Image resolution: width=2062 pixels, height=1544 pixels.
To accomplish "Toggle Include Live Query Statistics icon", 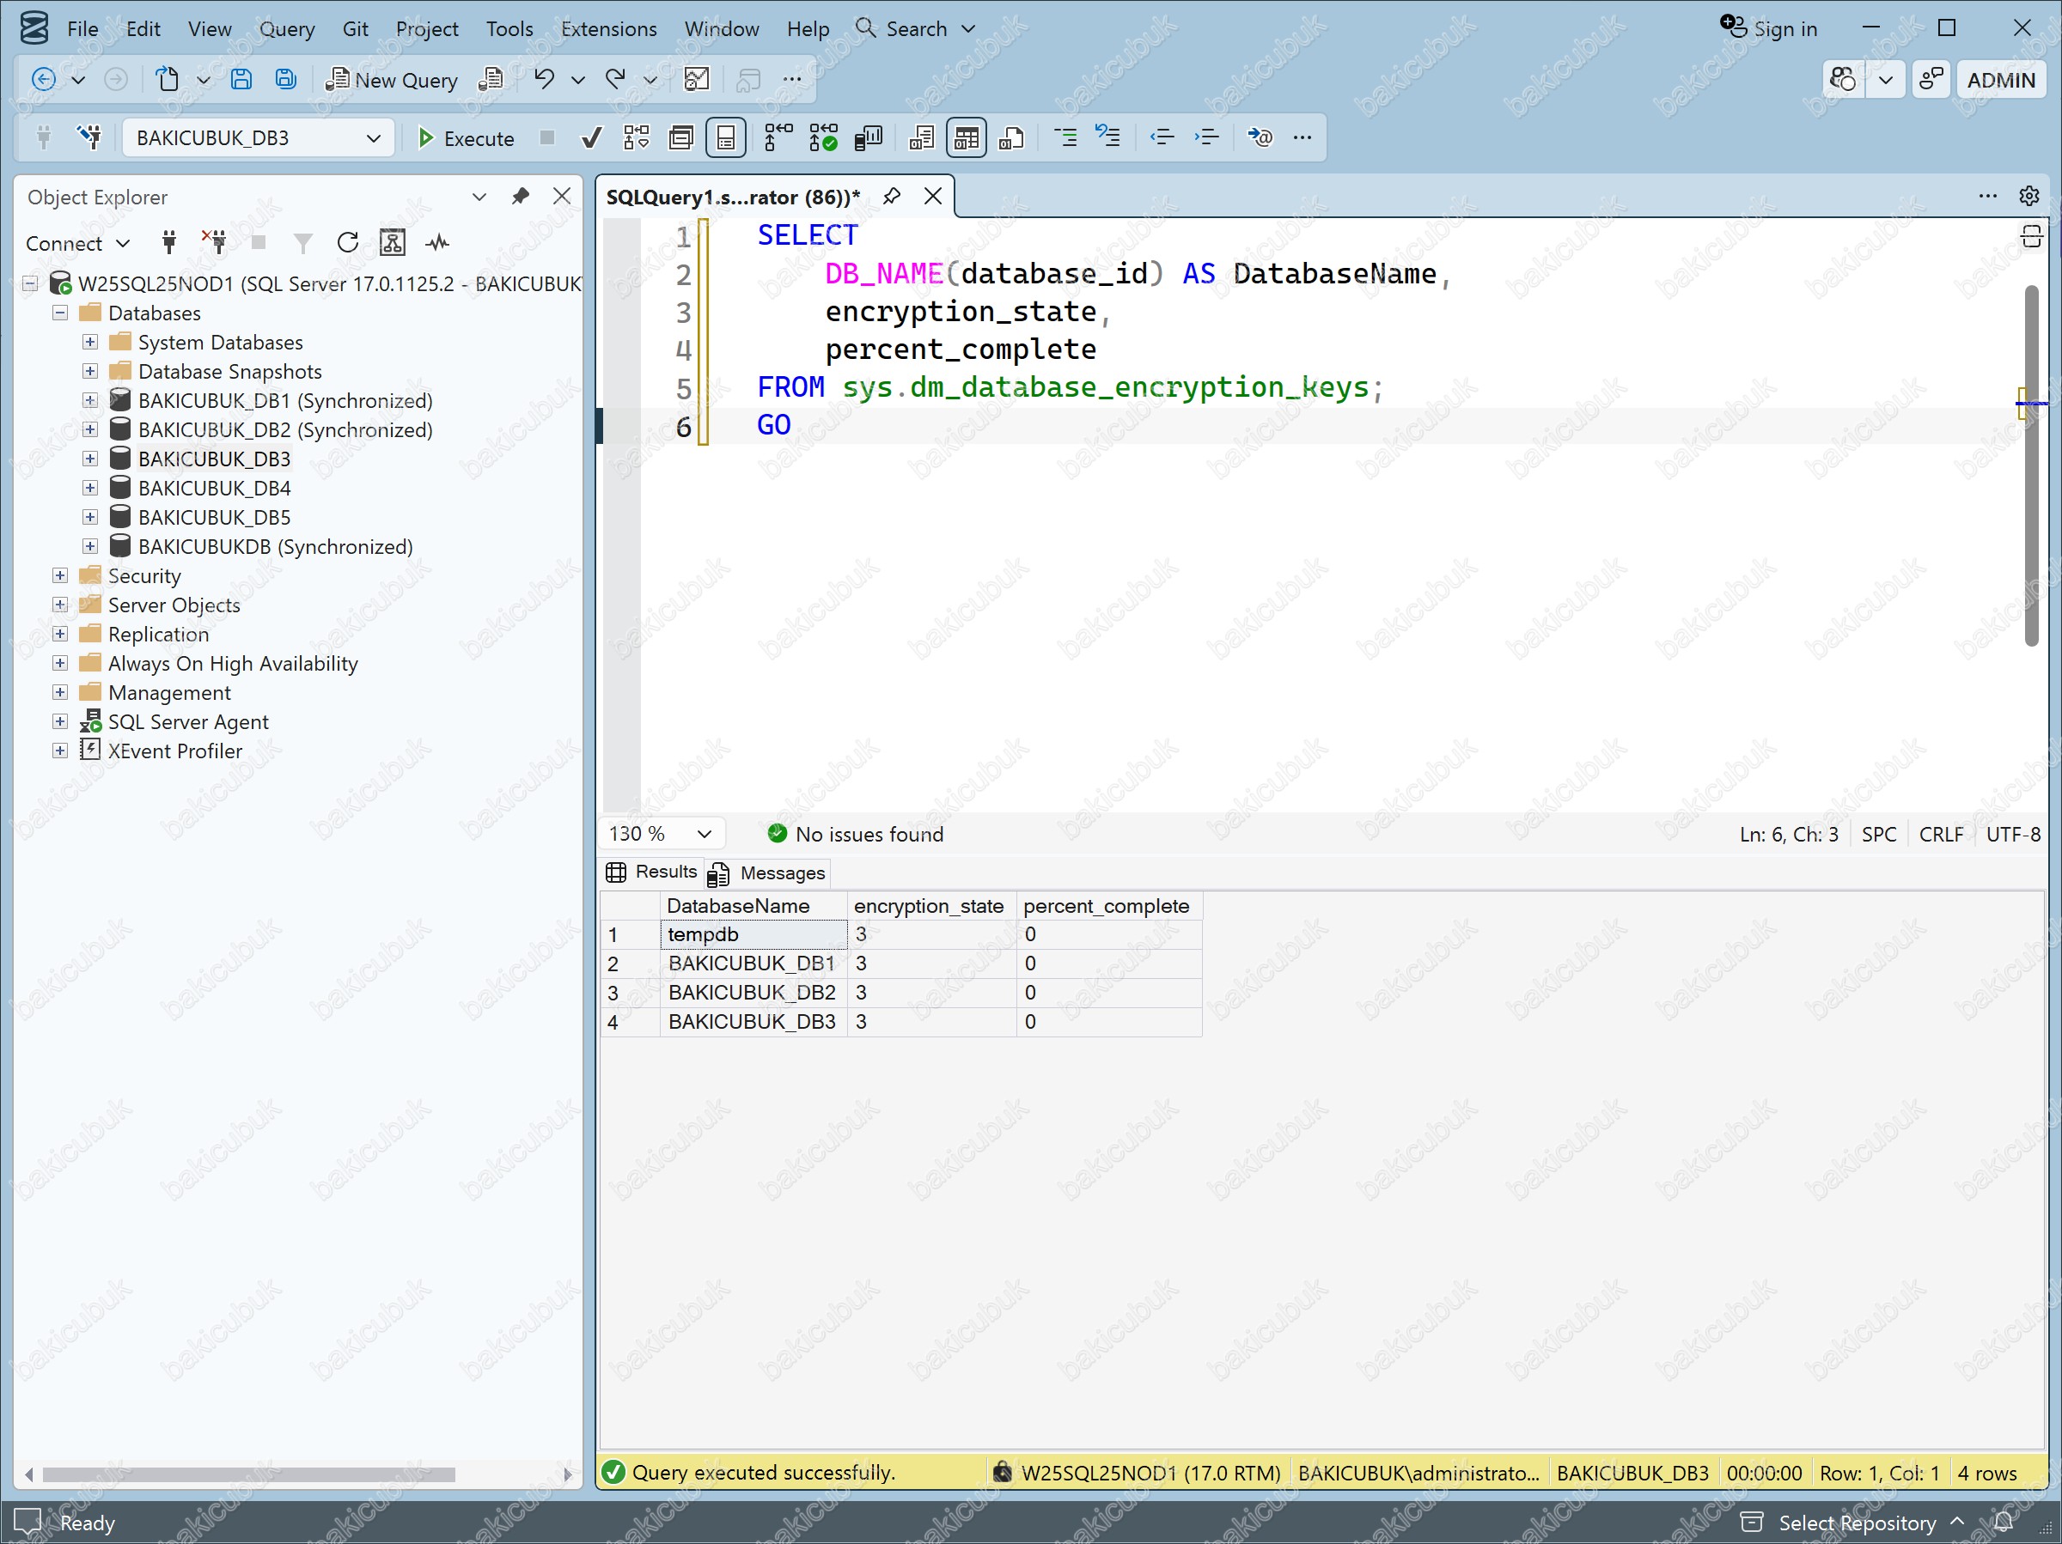I will (822, 138).
